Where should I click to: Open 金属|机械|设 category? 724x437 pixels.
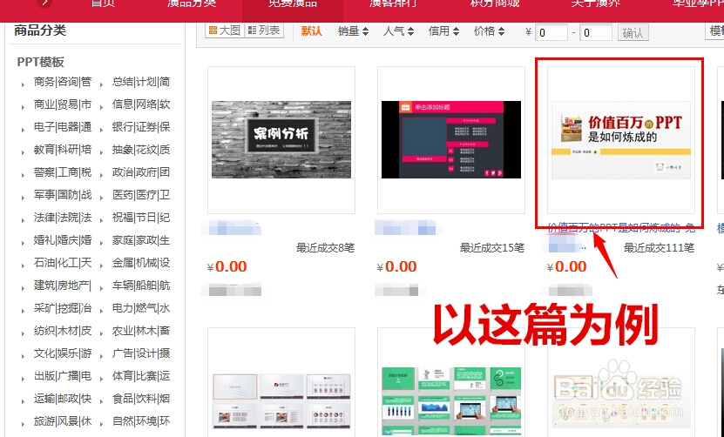click(141, 263)
